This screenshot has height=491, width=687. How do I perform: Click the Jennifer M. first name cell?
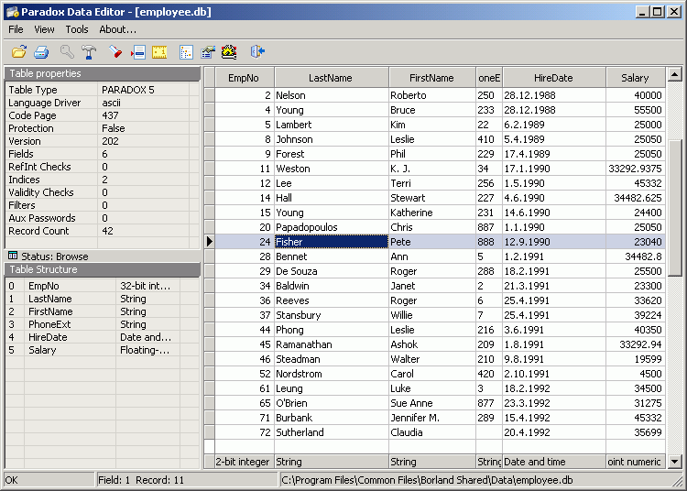pos(432,418)
